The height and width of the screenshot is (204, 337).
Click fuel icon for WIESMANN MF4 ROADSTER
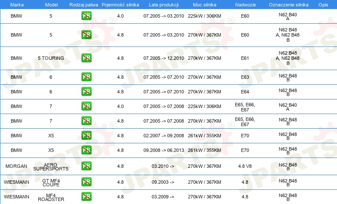(86, 197)
